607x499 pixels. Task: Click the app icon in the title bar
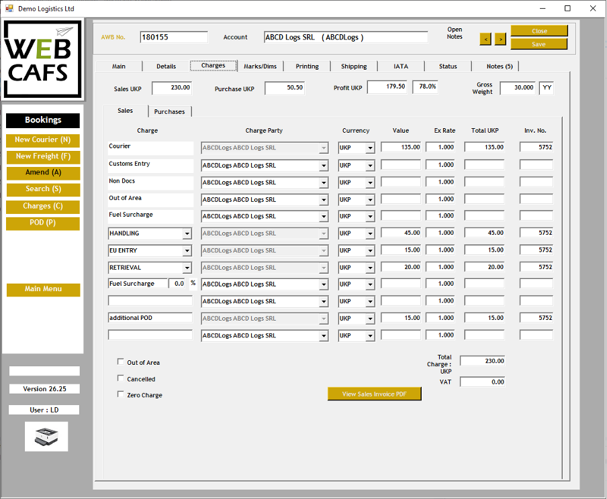coord(9,9)
